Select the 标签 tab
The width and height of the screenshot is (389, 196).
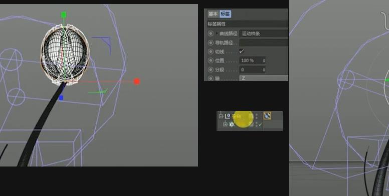[225, 14]
